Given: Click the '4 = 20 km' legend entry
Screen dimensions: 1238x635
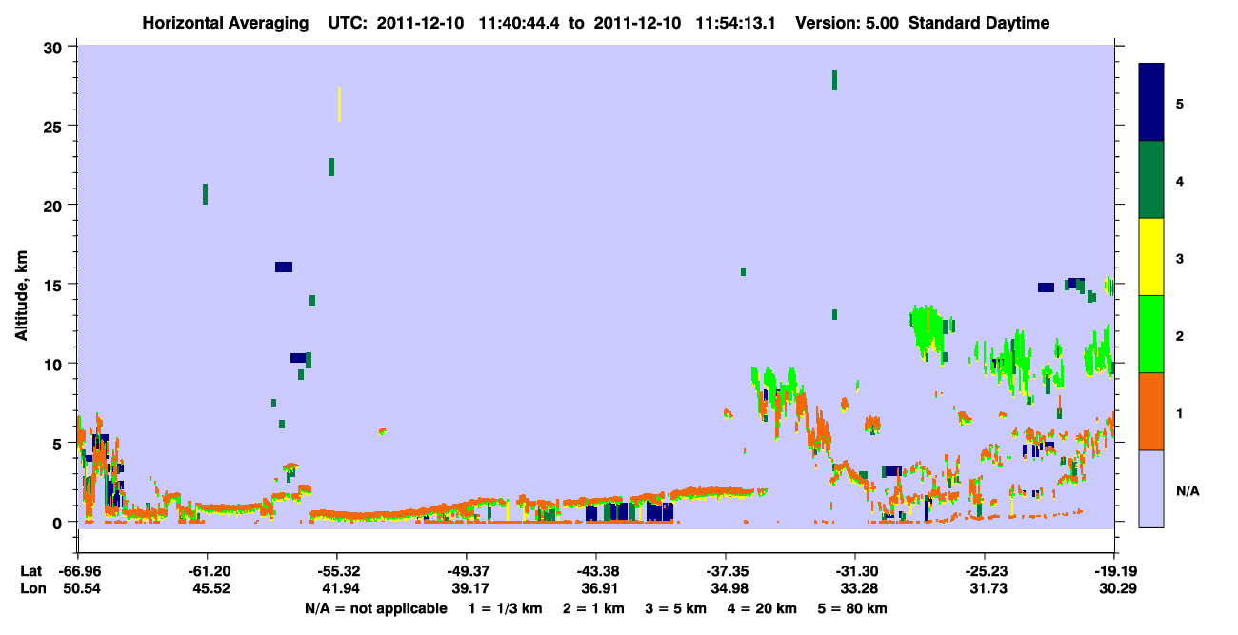Looking at the screenshot, I should [763, 608].
